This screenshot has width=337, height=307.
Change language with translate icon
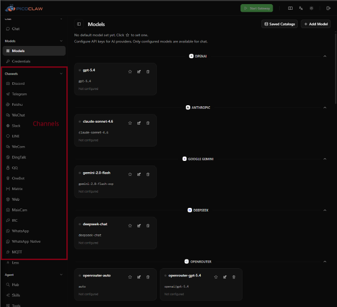pos(301,8)
